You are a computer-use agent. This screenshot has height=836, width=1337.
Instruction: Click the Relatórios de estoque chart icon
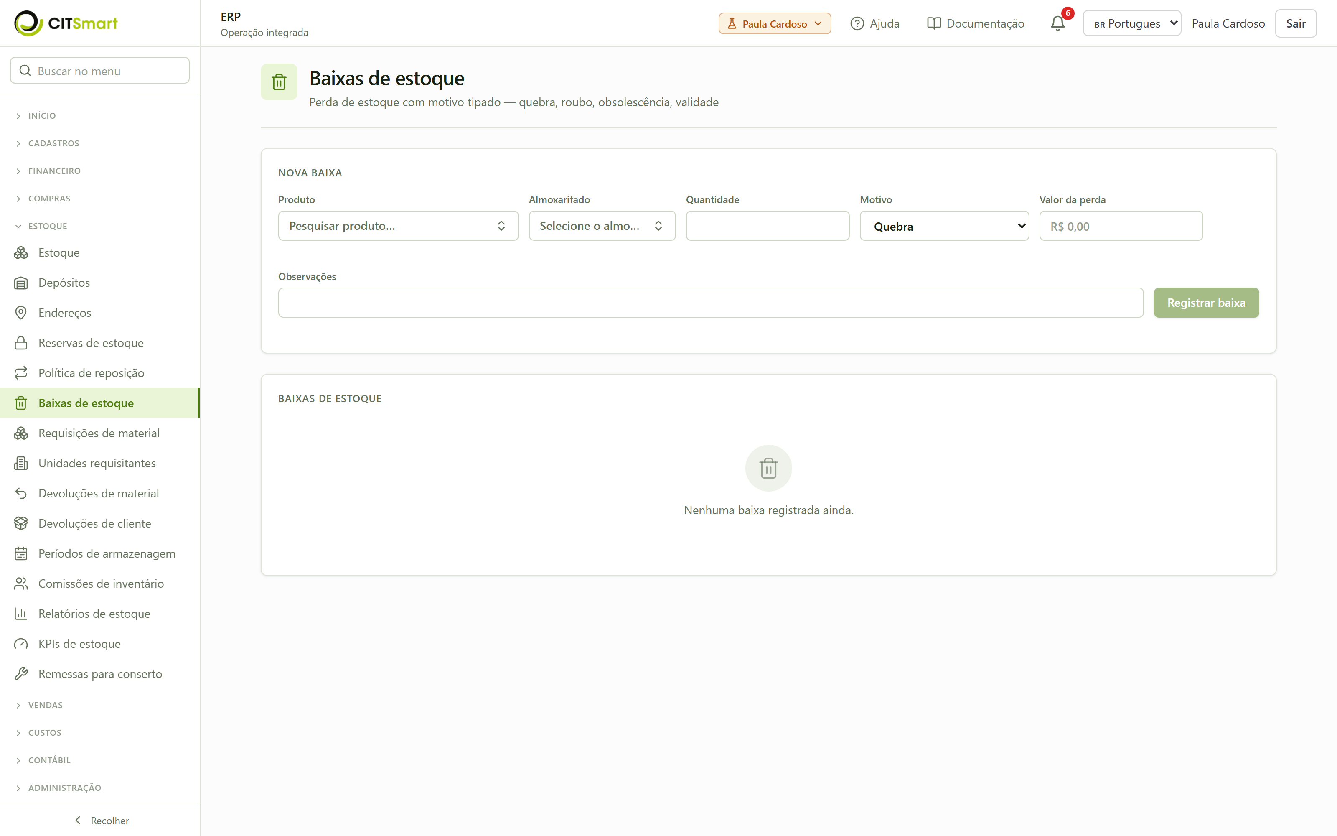pyautogui.click(x=21, y=614)
